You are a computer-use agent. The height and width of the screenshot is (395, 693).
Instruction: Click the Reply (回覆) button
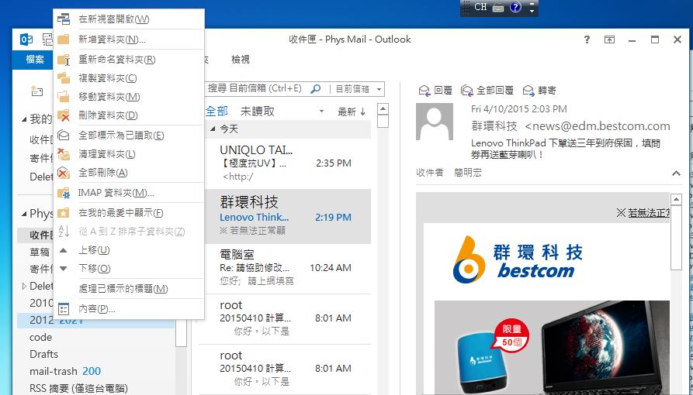(x=435, y=91)
